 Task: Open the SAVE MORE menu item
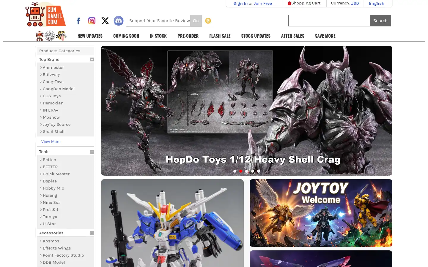click(325, 36)
